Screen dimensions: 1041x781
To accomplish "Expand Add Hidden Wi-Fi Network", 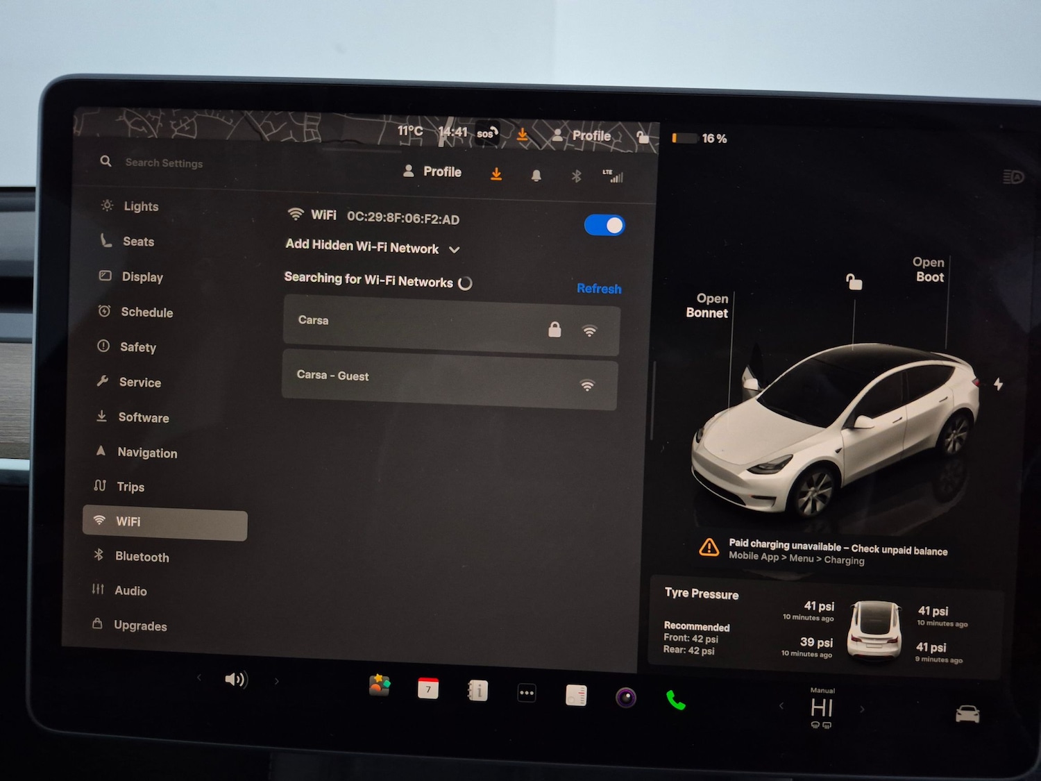I will tap(371, 249).
